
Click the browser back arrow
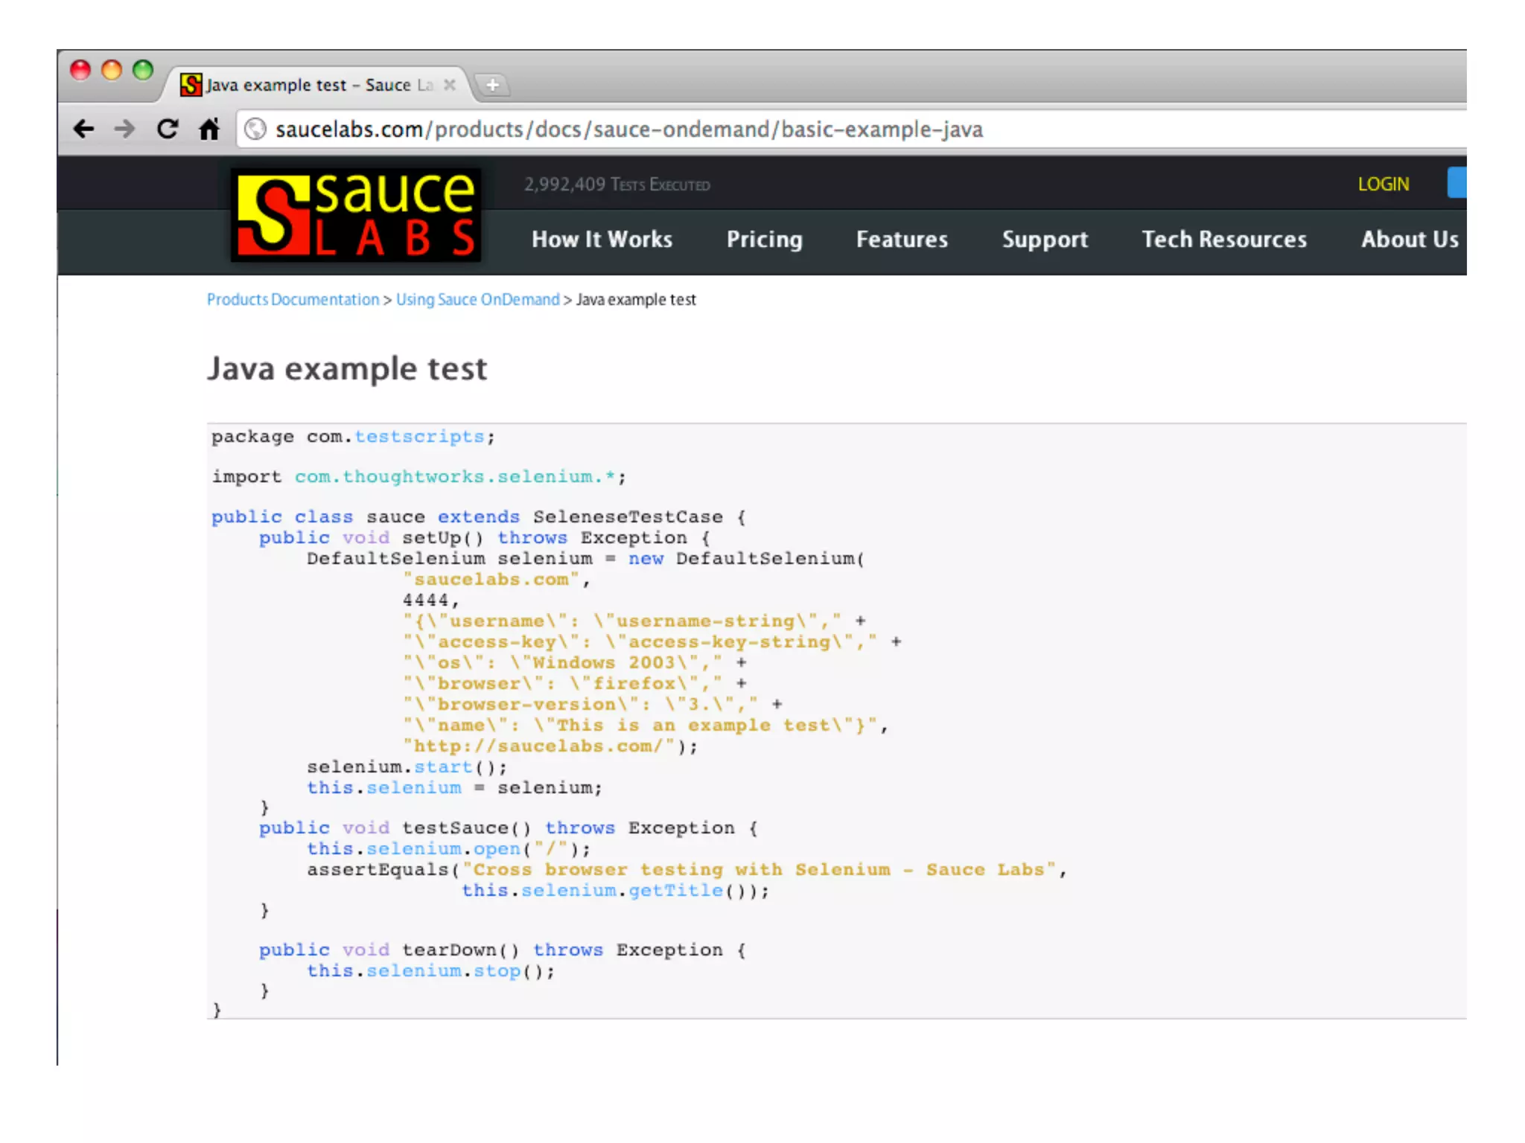click(x=84, y=129)
